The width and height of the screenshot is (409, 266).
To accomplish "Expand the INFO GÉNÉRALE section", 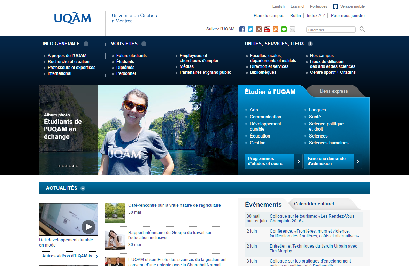I will [86, 44].
